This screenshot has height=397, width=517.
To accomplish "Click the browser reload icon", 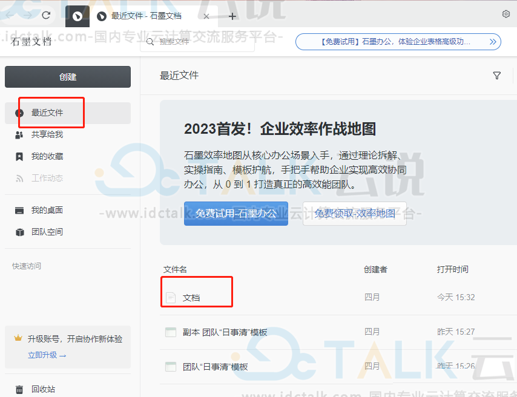I will 46,15.
